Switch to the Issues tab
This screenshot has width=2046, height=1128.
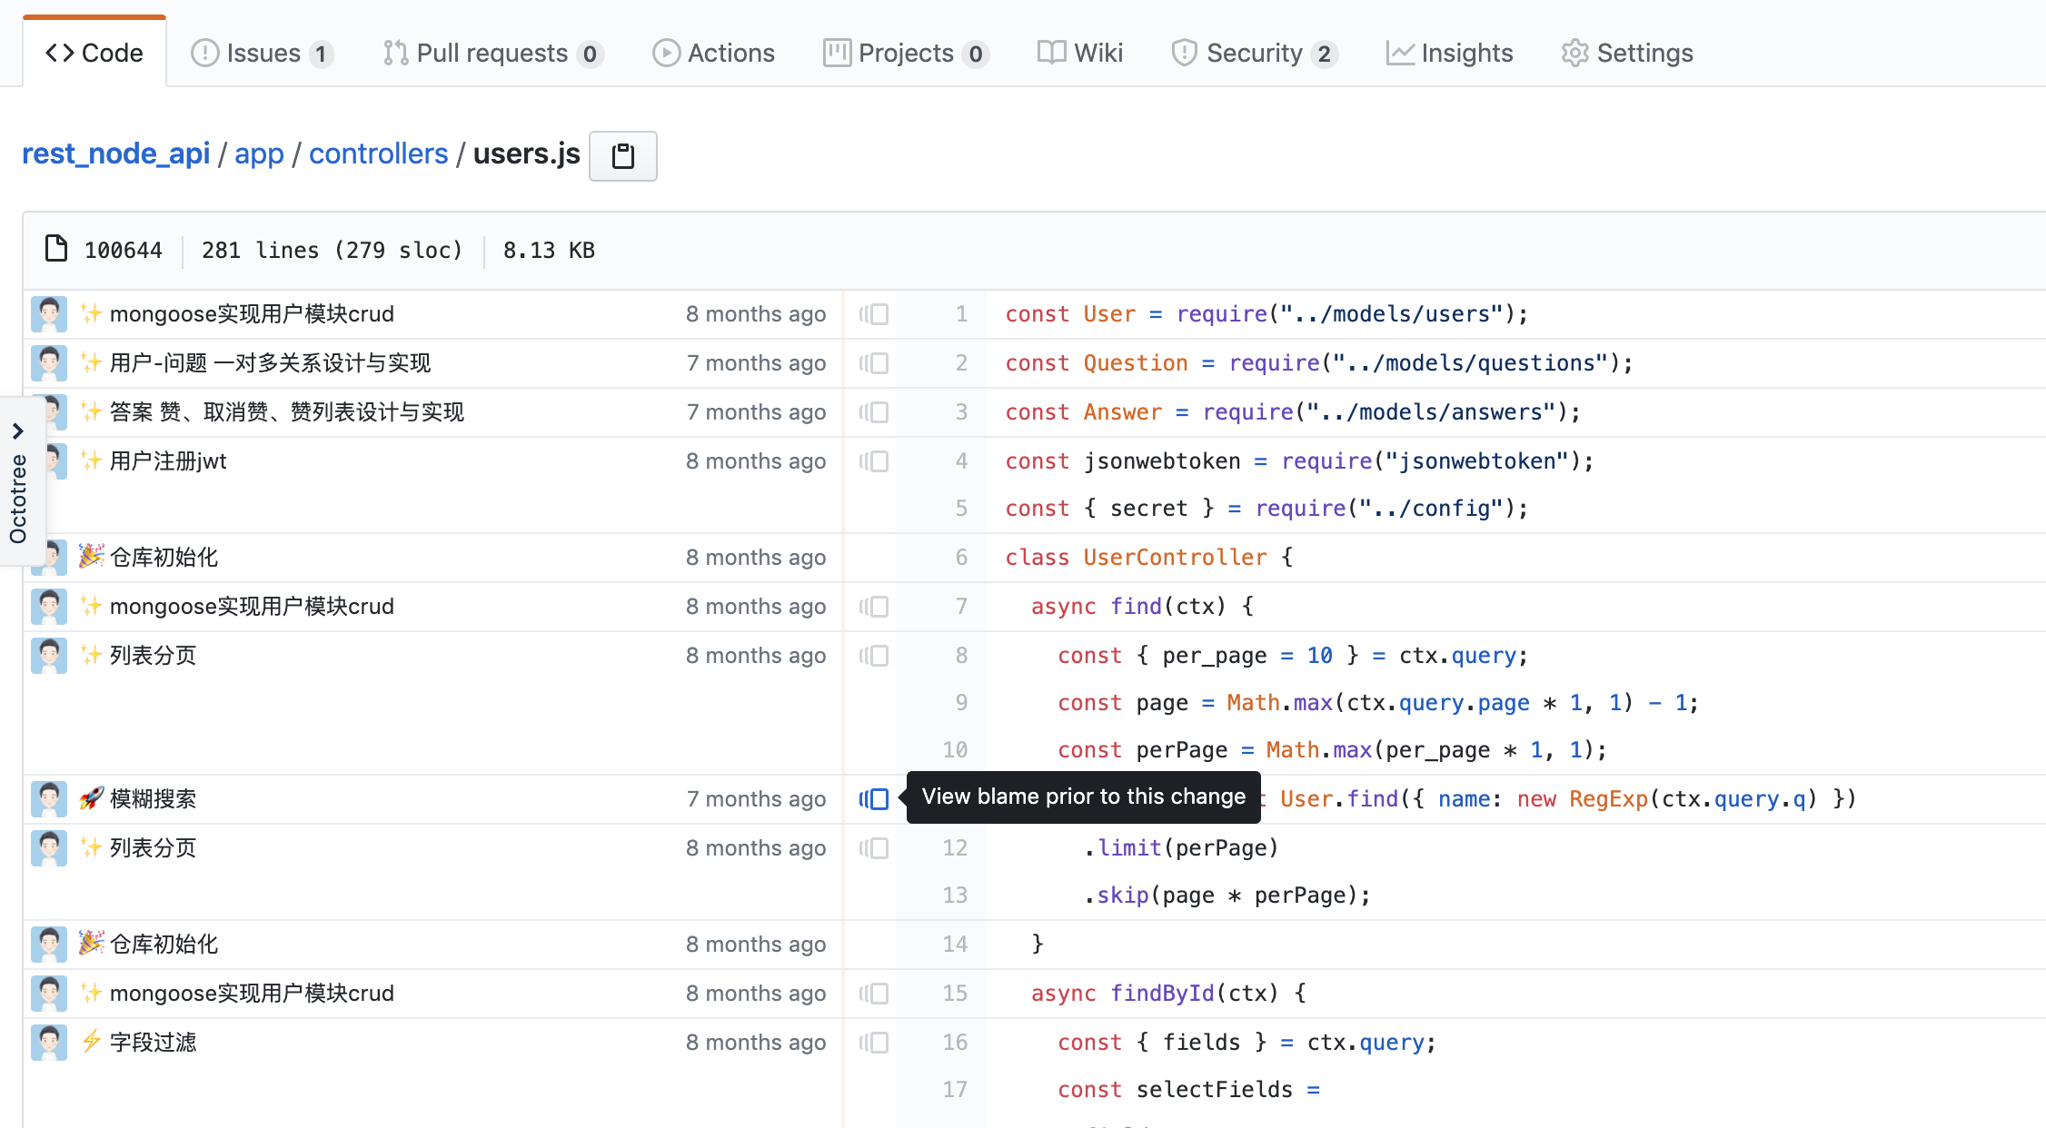pyautogui.click(x=262, y=53)
